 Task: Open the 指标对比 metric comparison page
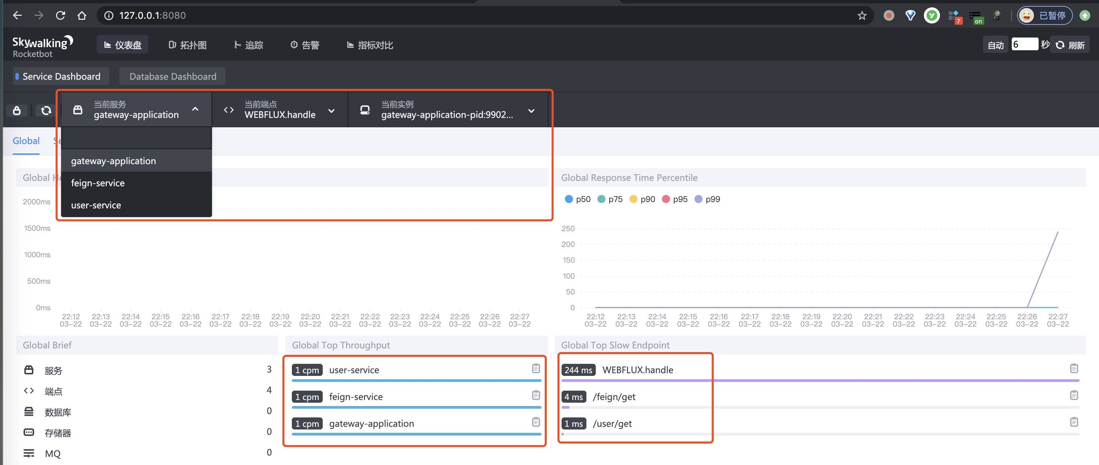370,45
